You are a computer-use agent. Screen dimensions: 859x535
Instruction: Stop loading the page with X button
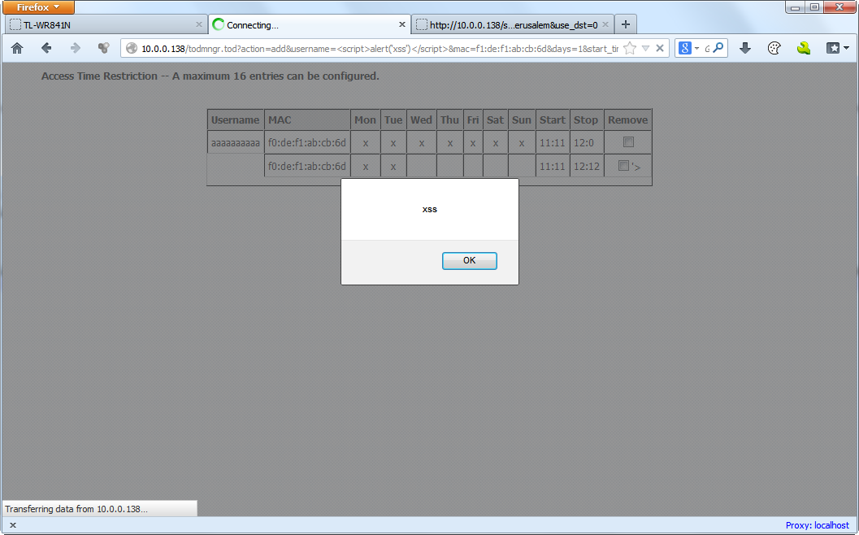click(660, 48)
